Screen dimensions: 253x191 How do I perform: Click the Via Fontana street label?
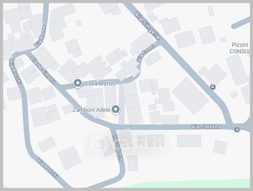[206, 127]
